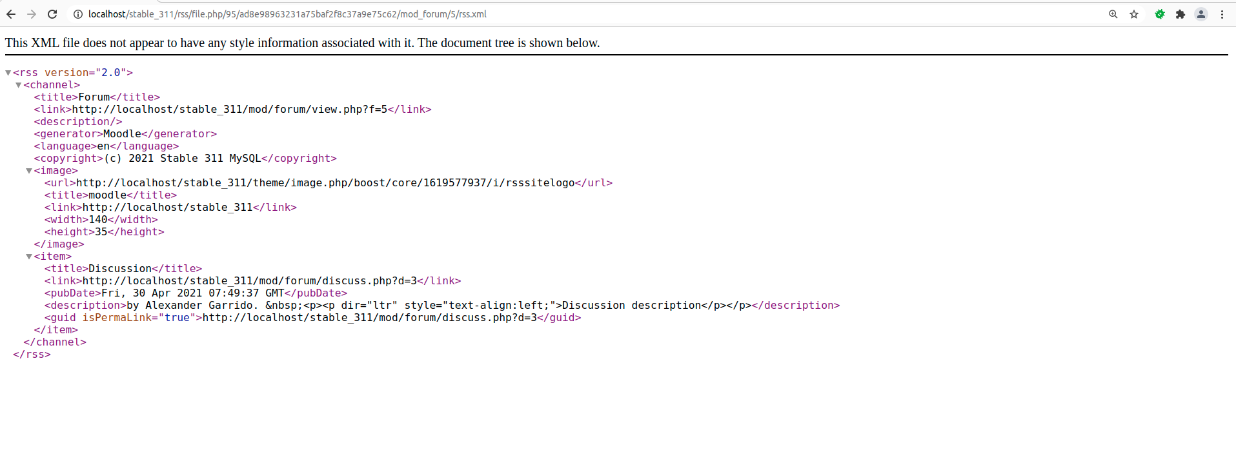Click the XML no style information notice
Image resolution: width=1236 pixels, height=459 pixels.
tap(302, 43)
